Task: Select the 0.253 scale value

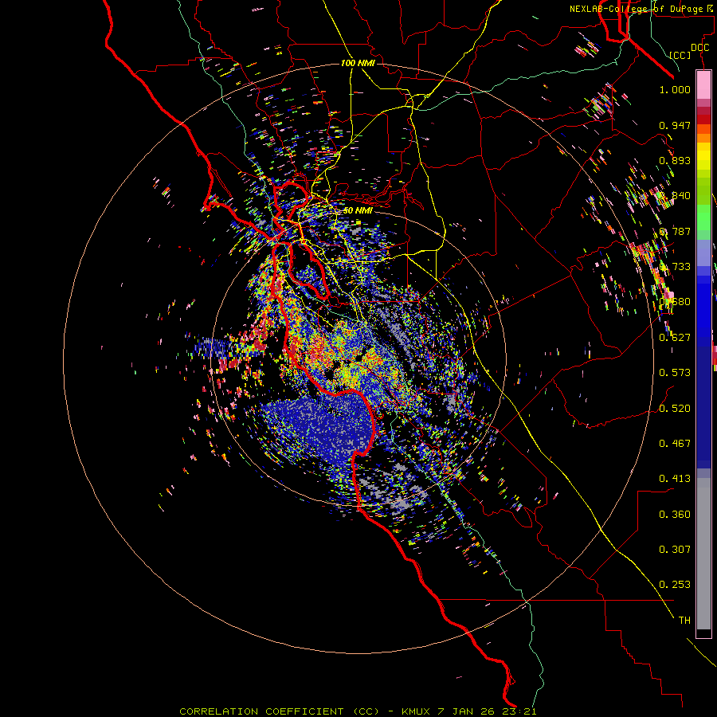Action: click(x=675, y=585)
